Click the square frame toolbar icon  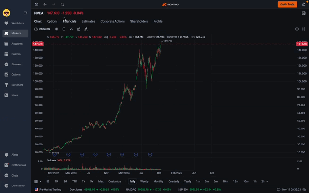tap(64, 29)
